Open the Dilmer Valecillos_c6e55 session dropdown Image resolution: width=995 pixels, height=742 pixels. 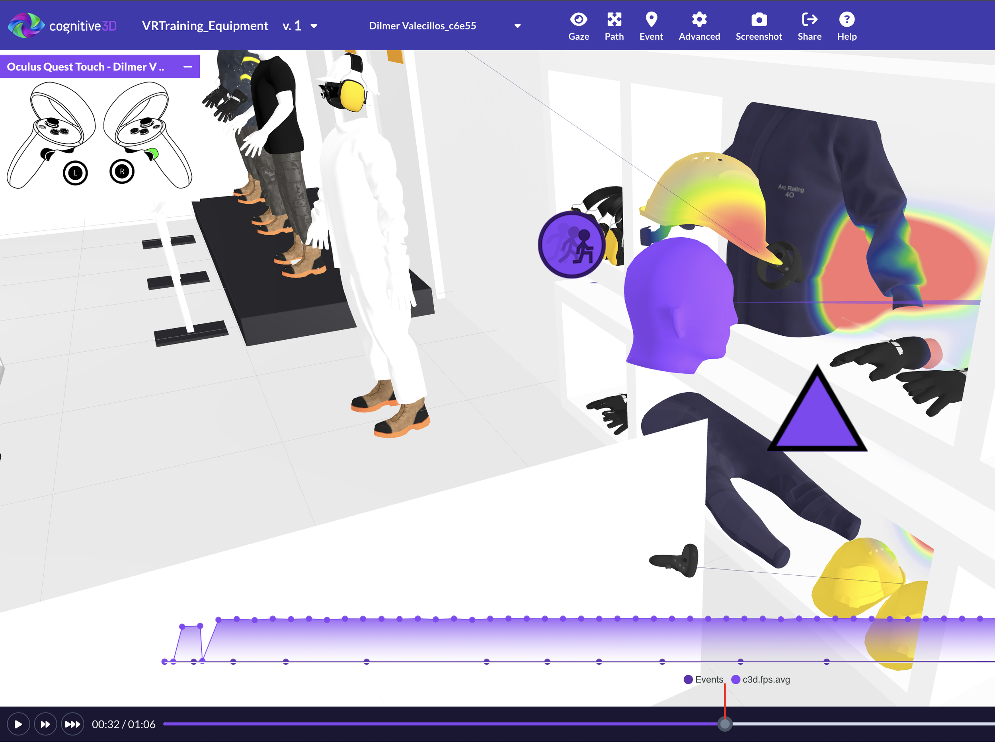[517, 26]
